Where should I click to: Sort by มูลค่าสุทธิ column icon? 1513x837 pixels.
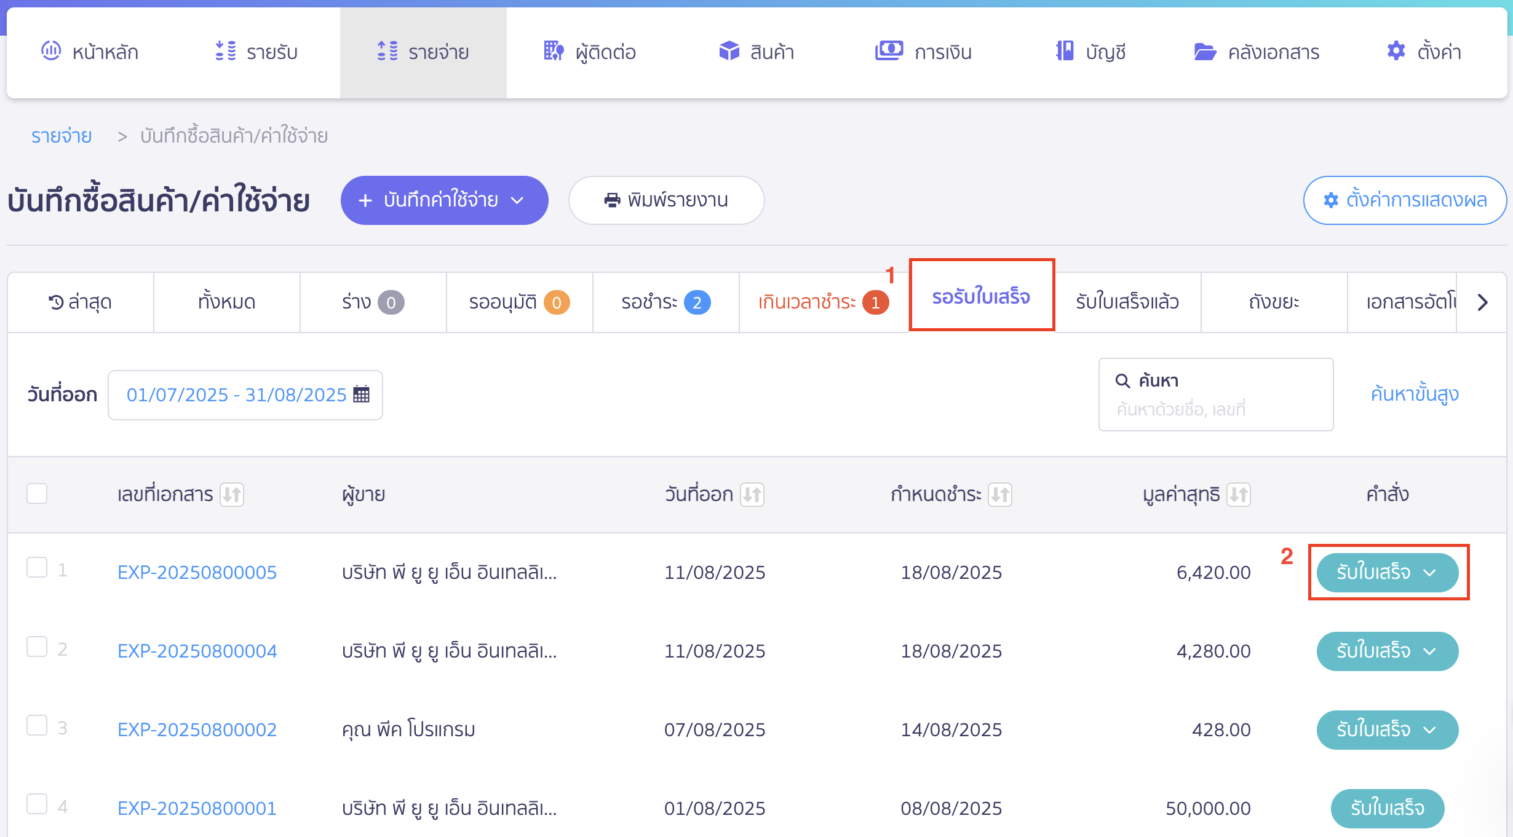pos(1239,495)
